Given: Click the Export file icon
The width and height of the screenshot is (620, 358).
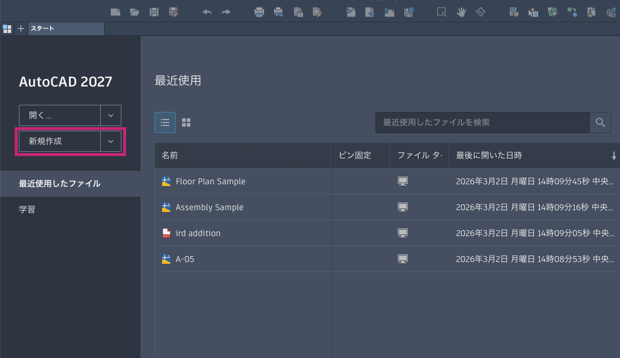Looking at the screenshot, I should (370, 12).
